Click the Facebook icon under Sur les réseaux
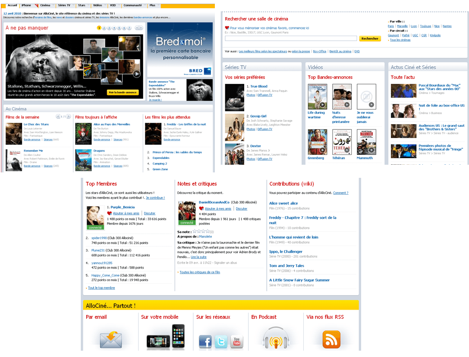Viewport: 469px width, 357px height. (205, 341)
